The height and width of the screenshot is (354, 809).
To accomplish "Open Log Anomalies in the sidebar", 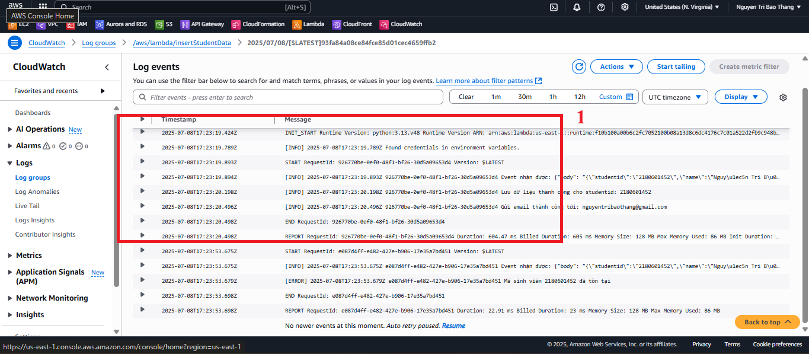I will 37,192.
